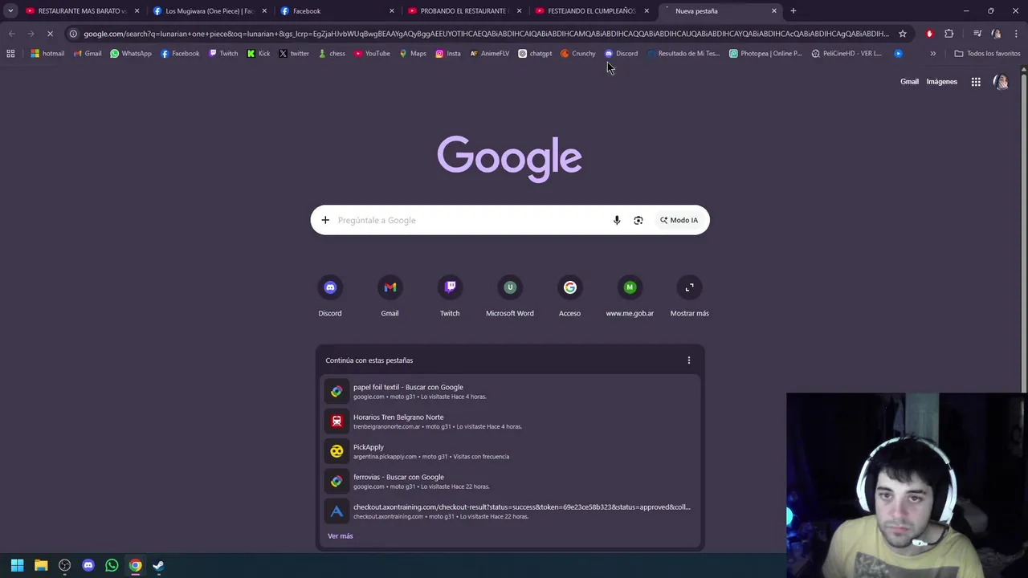Open the Chrome extensions puzzle icon
The width and height of the screenshot is (1028, 578).
click(949, 34)
